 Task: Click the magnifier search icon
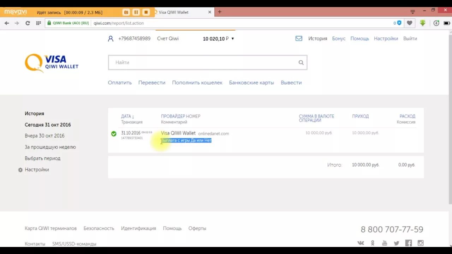(x=301, y=62)
